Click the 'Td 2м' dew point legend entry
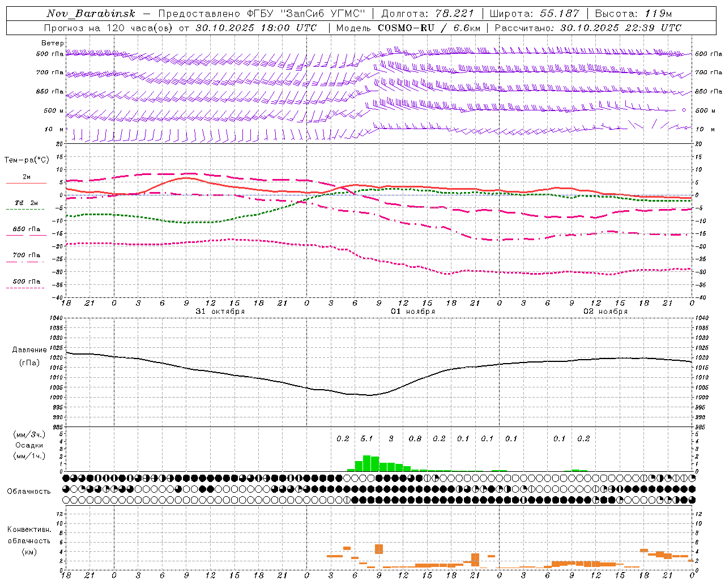725x580 pixels. pos(27,203)
